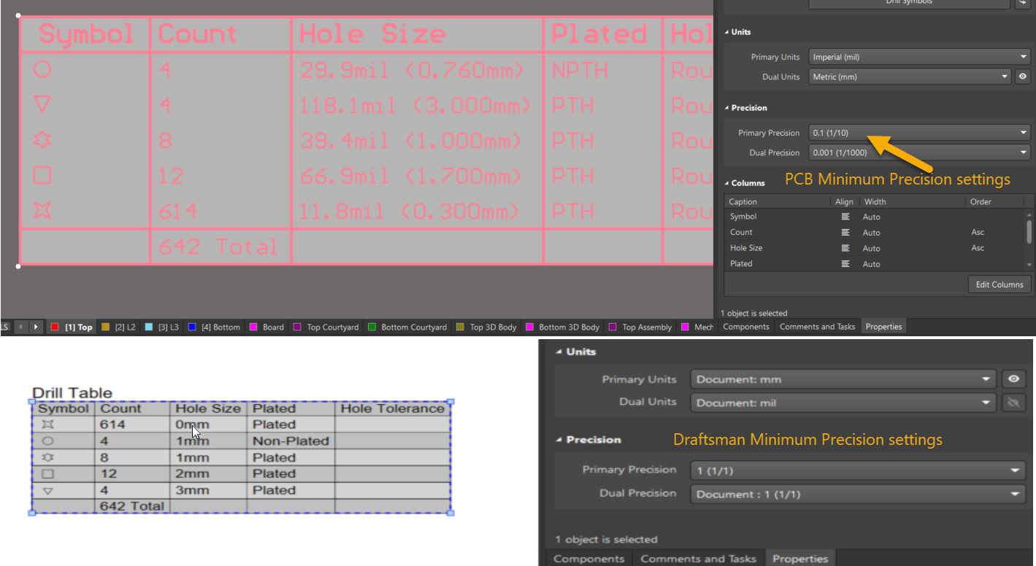Click the align icon in Plated column row
The height and width of the screenshot is (566, 1036).
tap(845, 264)
